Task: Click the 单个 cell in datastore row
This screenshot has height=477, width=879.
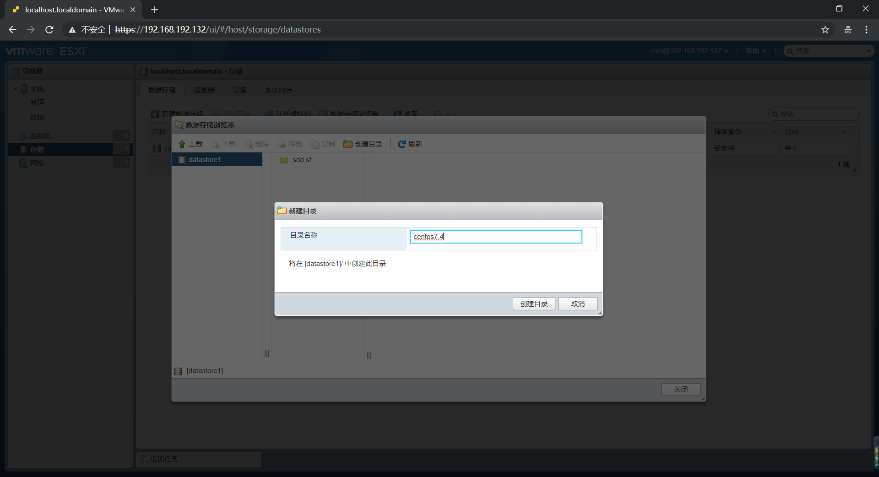Action: click(x=791, y=148)
